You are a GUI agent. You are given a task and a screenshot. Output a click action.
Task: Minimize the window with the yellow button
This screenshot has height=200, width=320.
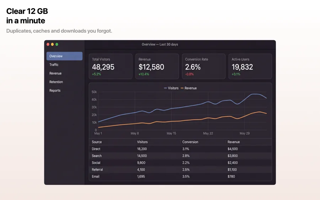click(x=53, y=44)
